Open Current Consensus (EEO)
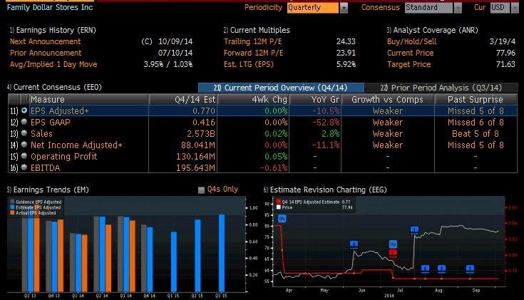 tap(54, 87)
